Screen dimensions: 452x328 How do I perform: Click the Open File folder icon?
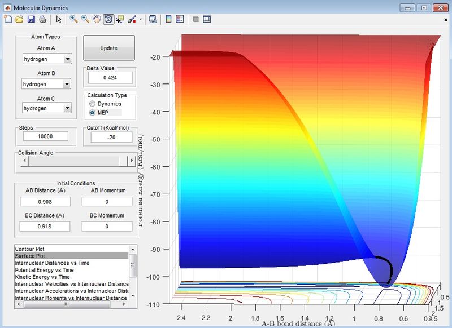[x=19, y=19]
